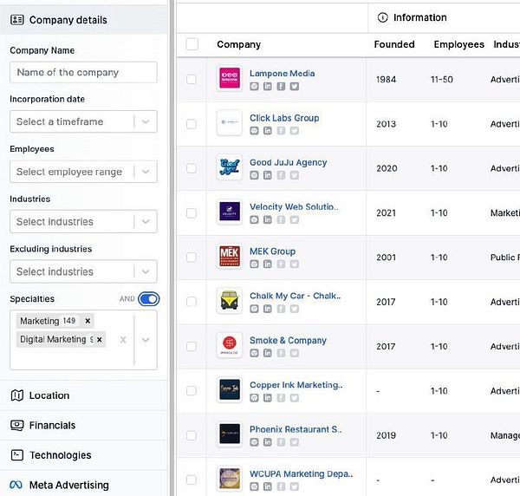Open website icon for Good JuJu Agency
The height and width of the screenshot is (496, 520).
point(254,175)
